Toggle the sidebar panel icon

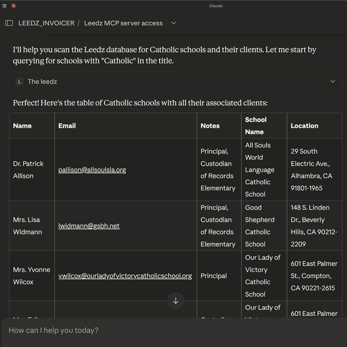point(9,23)
